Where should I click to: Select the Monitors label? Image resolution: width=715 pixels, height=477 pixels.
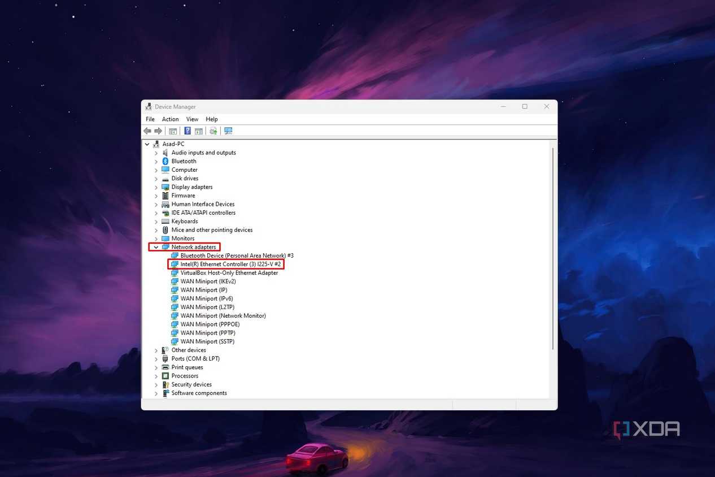(183, 238)
